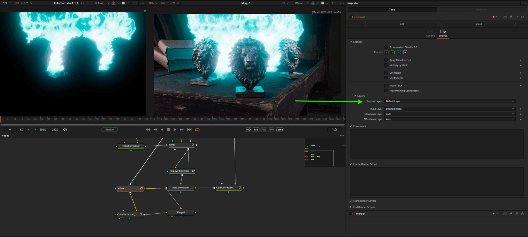The image size is (528, 237).
Task: Toggle the Blue process channel
Action: [399, 52]
